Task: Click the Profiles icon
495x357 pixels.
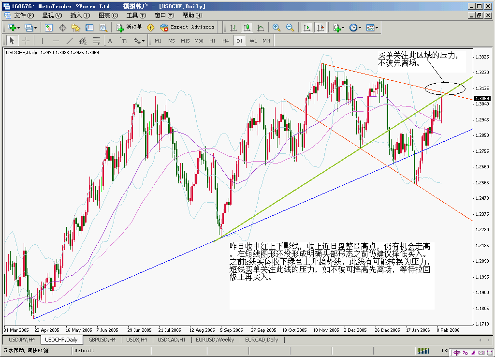Action: (x=29, y=28)
